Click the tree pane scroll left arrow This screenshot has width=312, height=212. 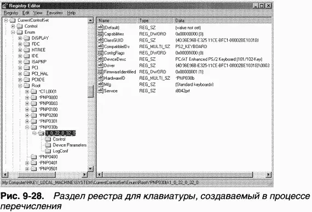(5, 175)
